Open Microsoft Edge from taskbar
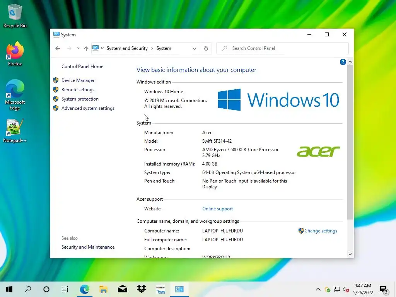Image resolution: width=396 pixels, height=297 pixels. (84, 289)
